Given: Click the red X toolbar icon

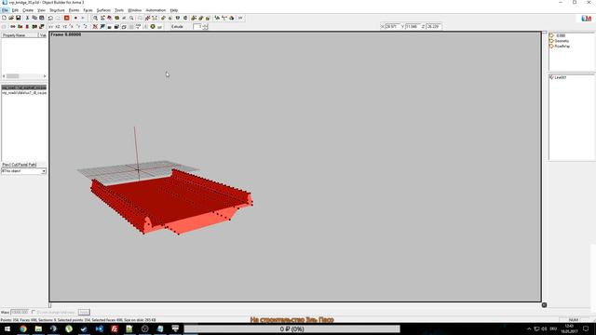Looking at the screenshot, I should (x=95, y=27).
